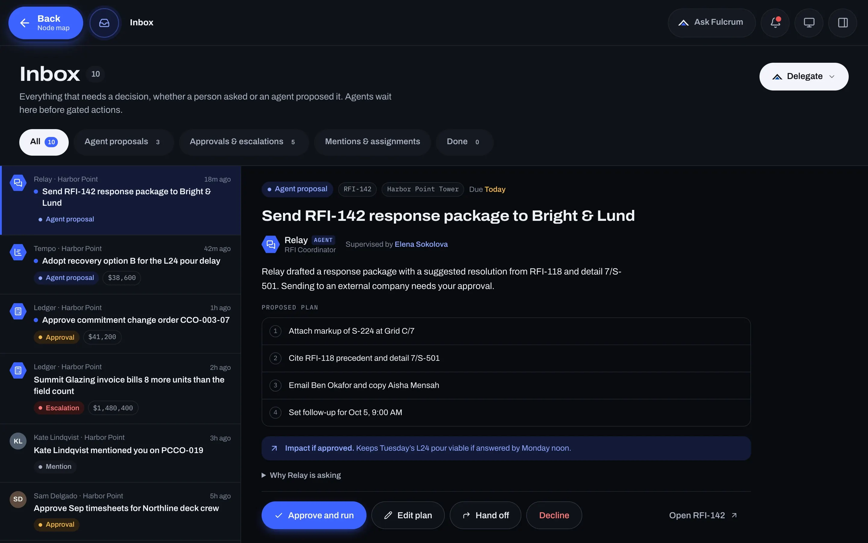The width and height of the screenshot is (868, 543).
Task: Open RFI-142 link
Action: [703, 515]
